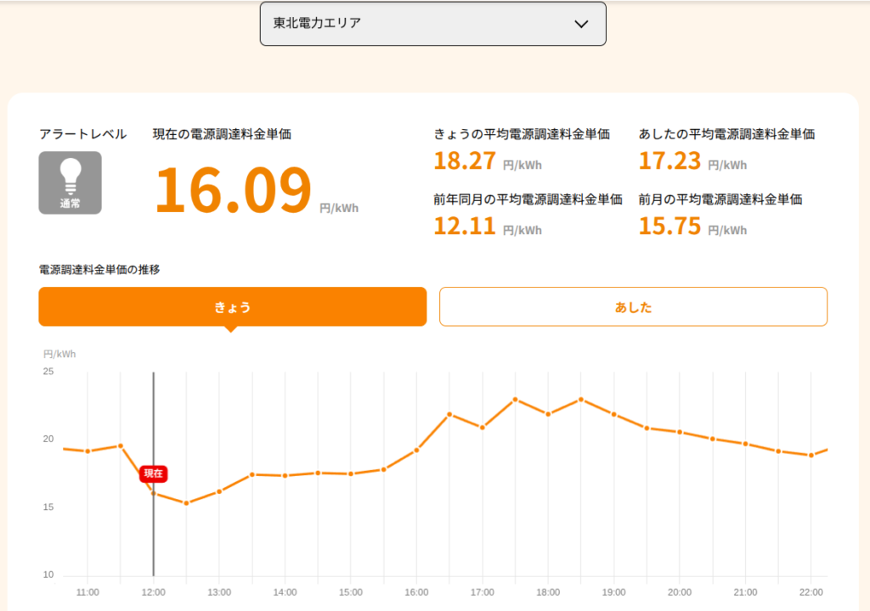Screen dimensions: 870x611
Task: Click the 16.09 current unit price
Action: pos(233,189)
